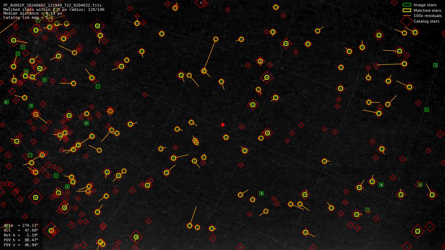Select the 'FOV v = 46.94°' value

click(21, 245)
